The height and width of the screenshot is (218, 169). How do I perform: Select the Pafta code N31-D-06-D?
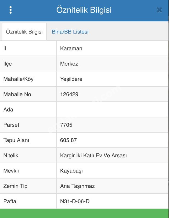coord(75,201)
